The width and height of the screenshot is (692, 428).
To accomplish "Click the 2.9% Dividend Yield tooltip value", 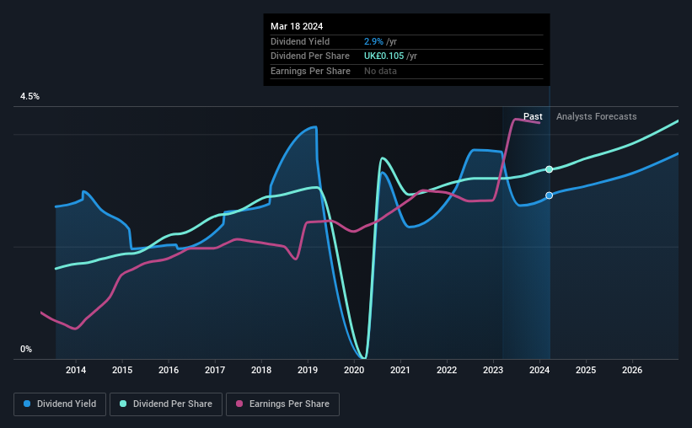I will 373,41.
